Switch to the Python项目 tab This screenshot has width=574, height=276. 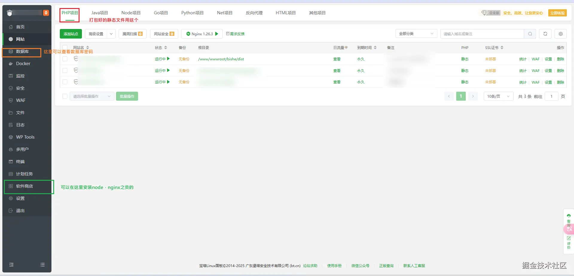coord(192,13)
